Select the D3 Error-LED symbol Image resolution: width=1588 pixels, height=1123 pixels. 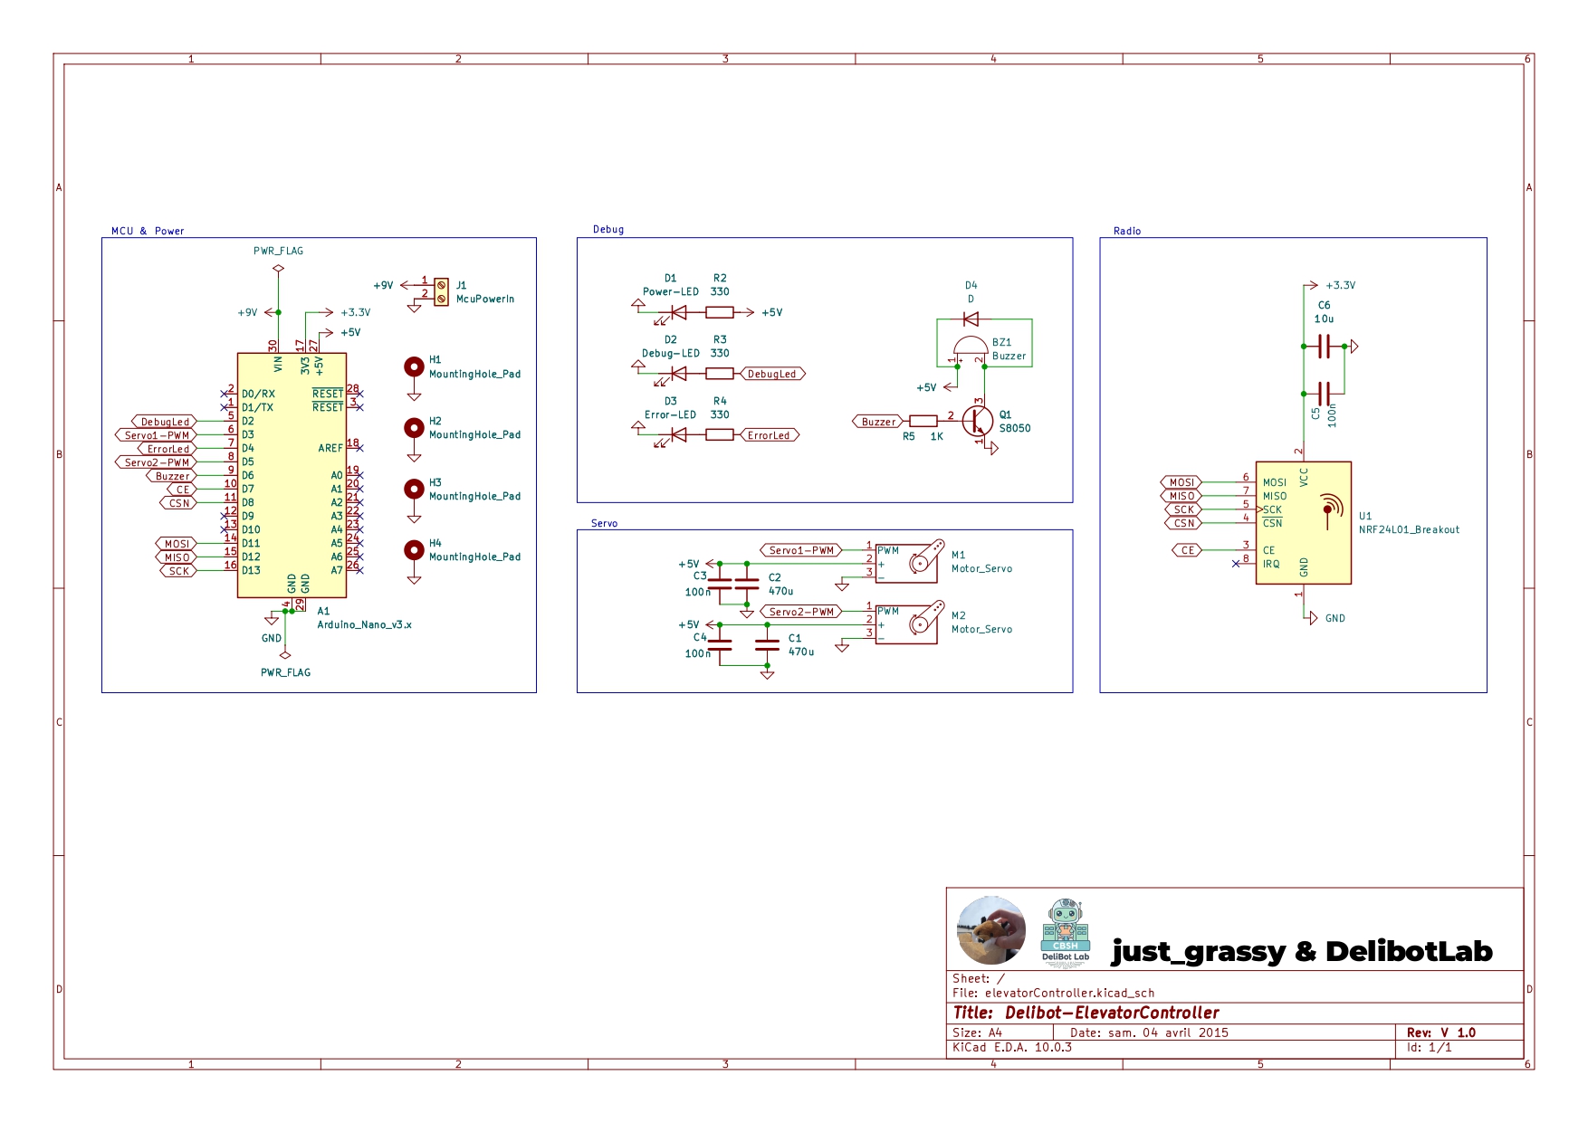pos(677,435)
